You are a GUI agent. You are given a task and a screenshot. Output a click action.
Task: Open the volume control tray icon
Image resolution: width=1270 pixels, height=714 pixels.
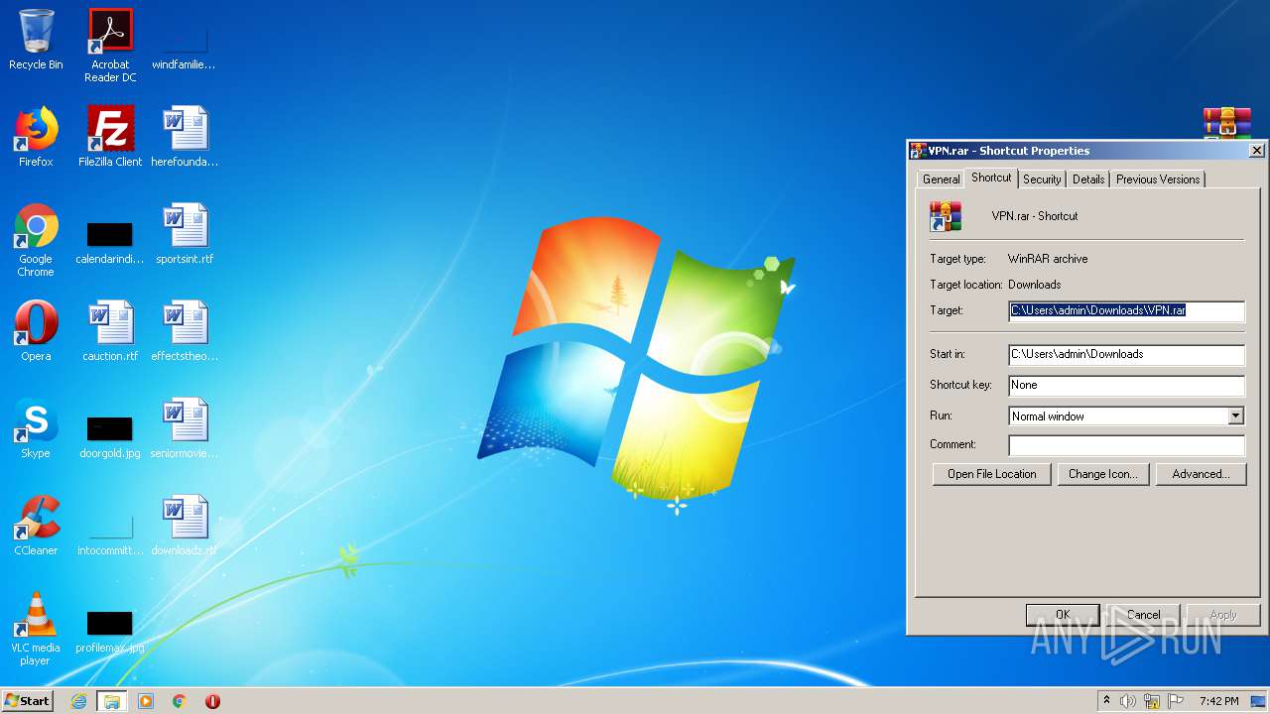coord(1128,701)
